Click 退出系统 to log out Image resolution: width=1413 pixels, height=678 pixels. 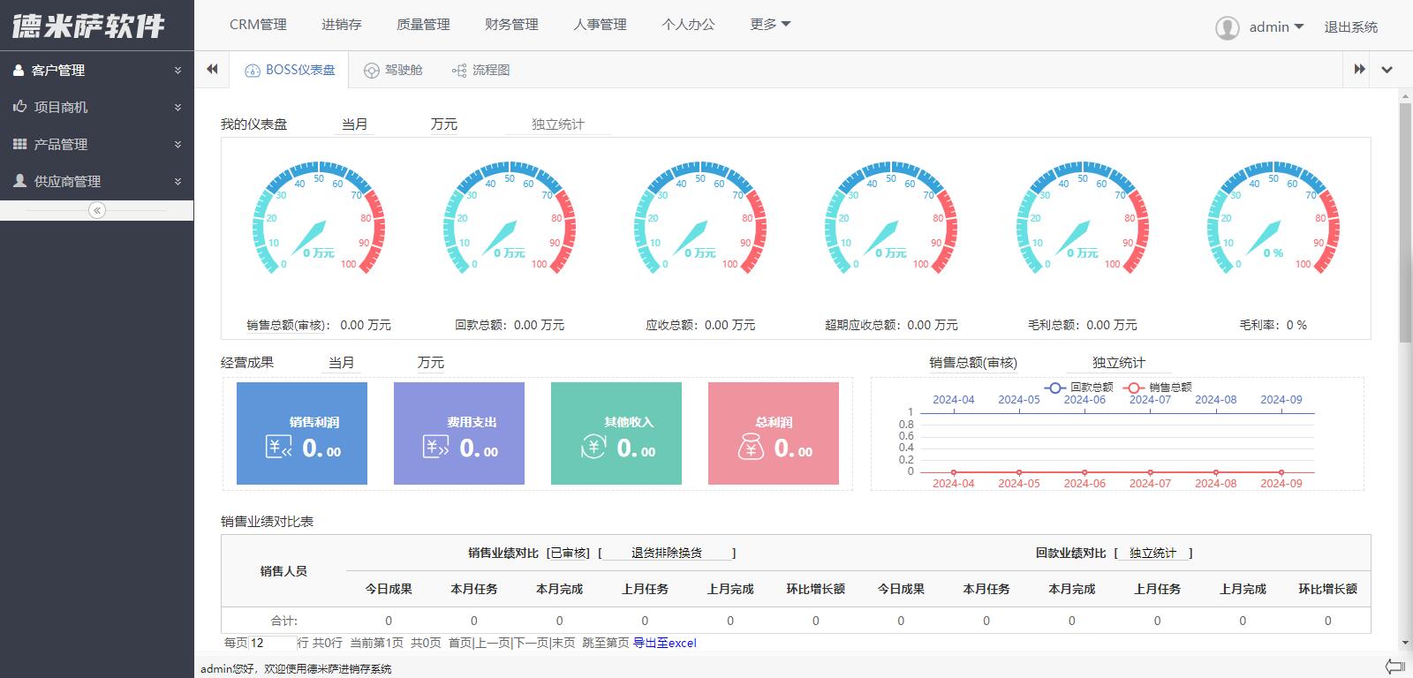click(x=1350, y=27)
